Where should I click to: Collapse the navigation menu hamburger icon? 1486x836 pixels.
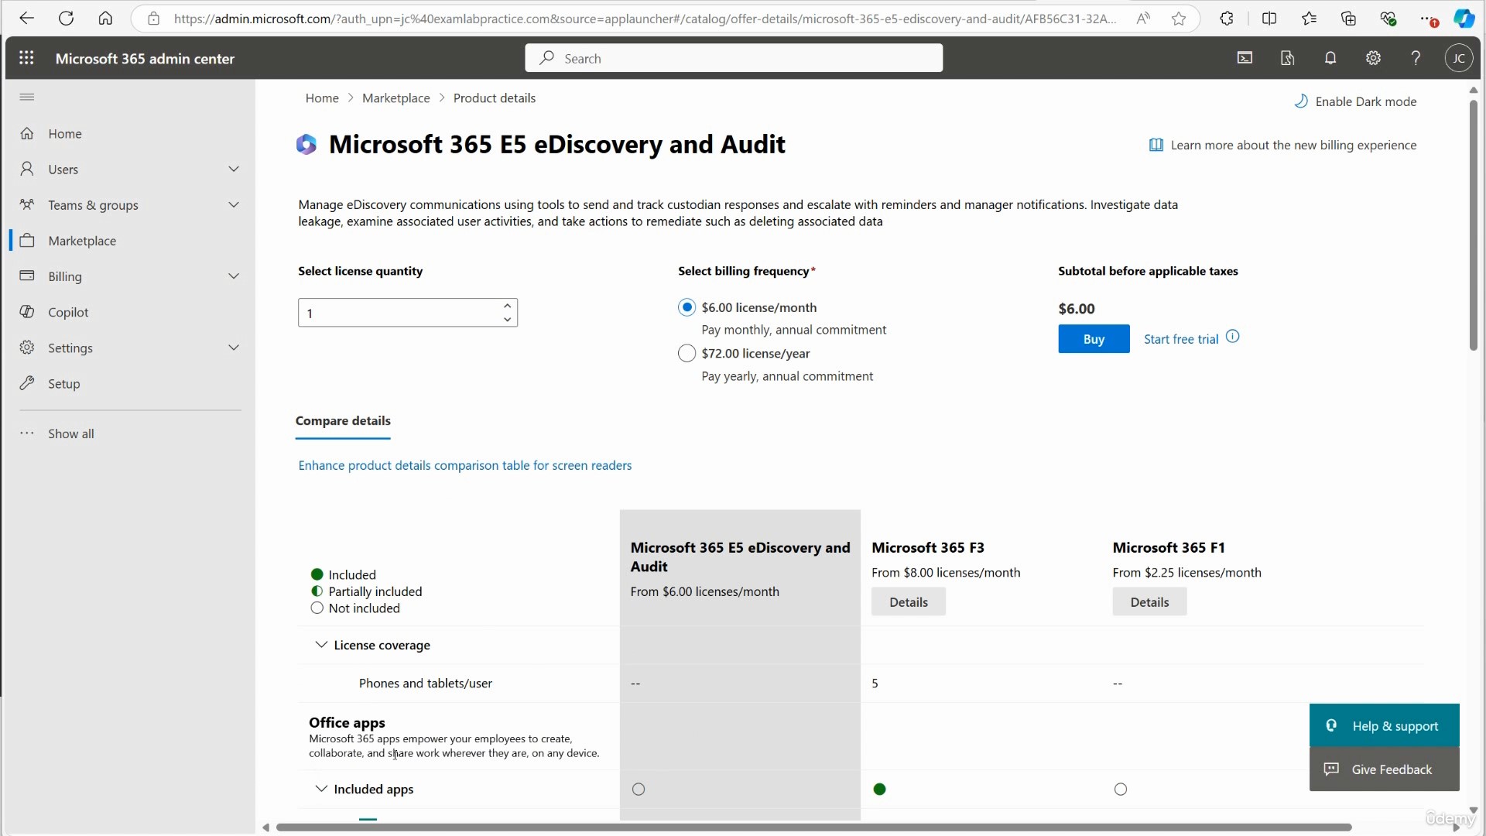pos(27,97)
